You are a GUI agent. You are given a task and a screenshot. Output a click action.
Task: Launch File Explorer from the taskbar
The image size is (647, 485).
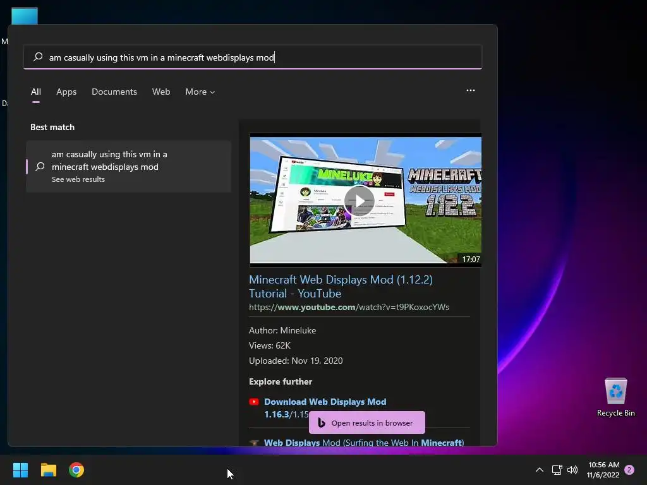[48, 470]
